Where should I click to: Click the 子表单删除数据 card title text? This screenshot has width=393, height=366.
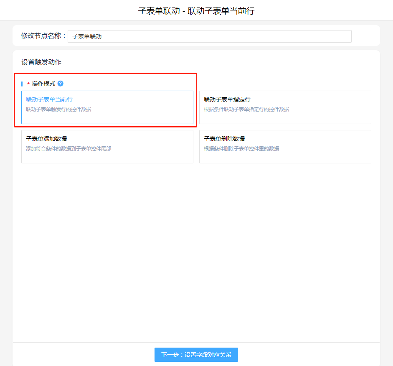(x=224, y=139)
